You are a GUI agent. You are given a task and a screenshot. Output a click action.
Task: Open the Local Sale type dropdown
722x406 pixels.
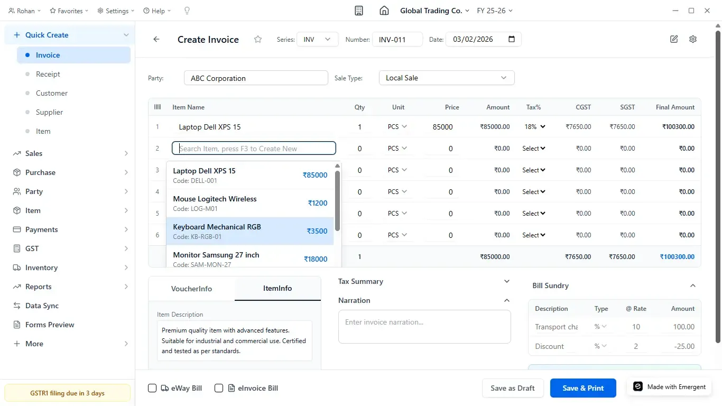pos(446,77)
